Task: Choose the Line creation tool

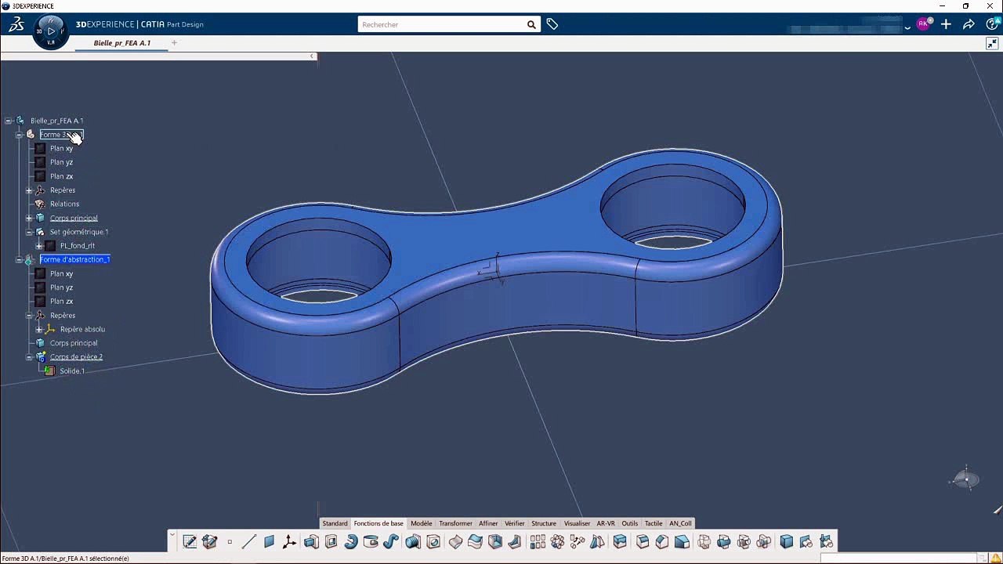Action: point(249,541)
